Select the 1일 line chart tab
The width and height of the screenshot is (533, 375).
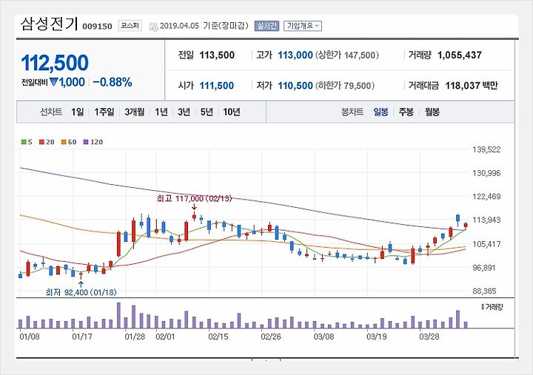[78, 112]
